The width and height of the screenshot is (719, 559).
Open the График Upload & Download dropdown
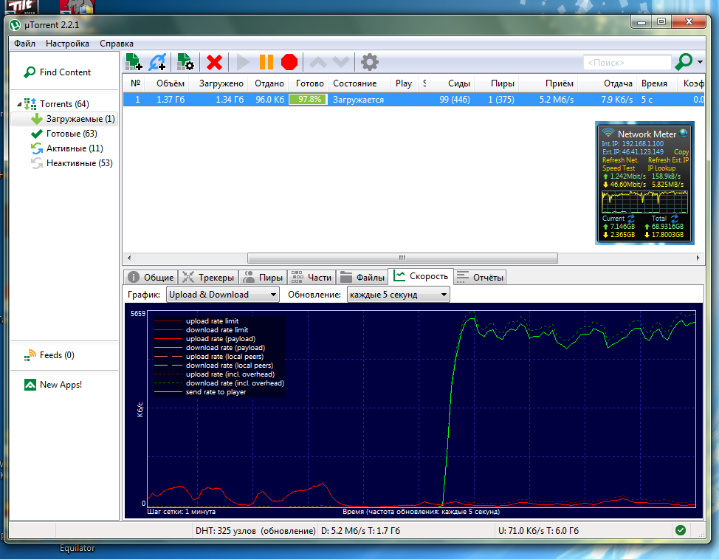click(222, 295)
